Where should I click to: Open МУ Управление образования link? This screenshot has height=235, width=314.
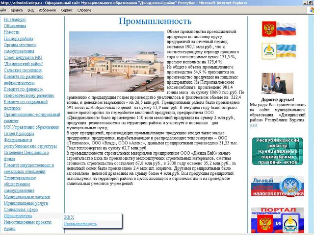(x=31, y=127)
